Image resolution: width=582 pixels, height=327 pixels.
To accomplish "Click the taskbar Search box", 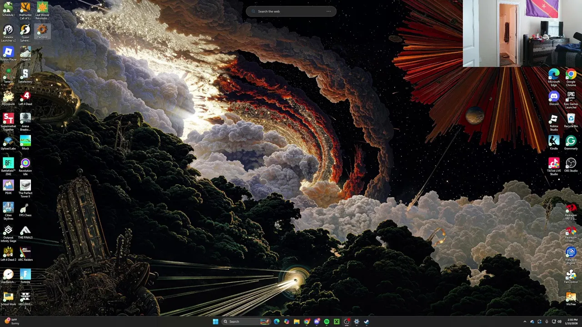I will 246,322.
